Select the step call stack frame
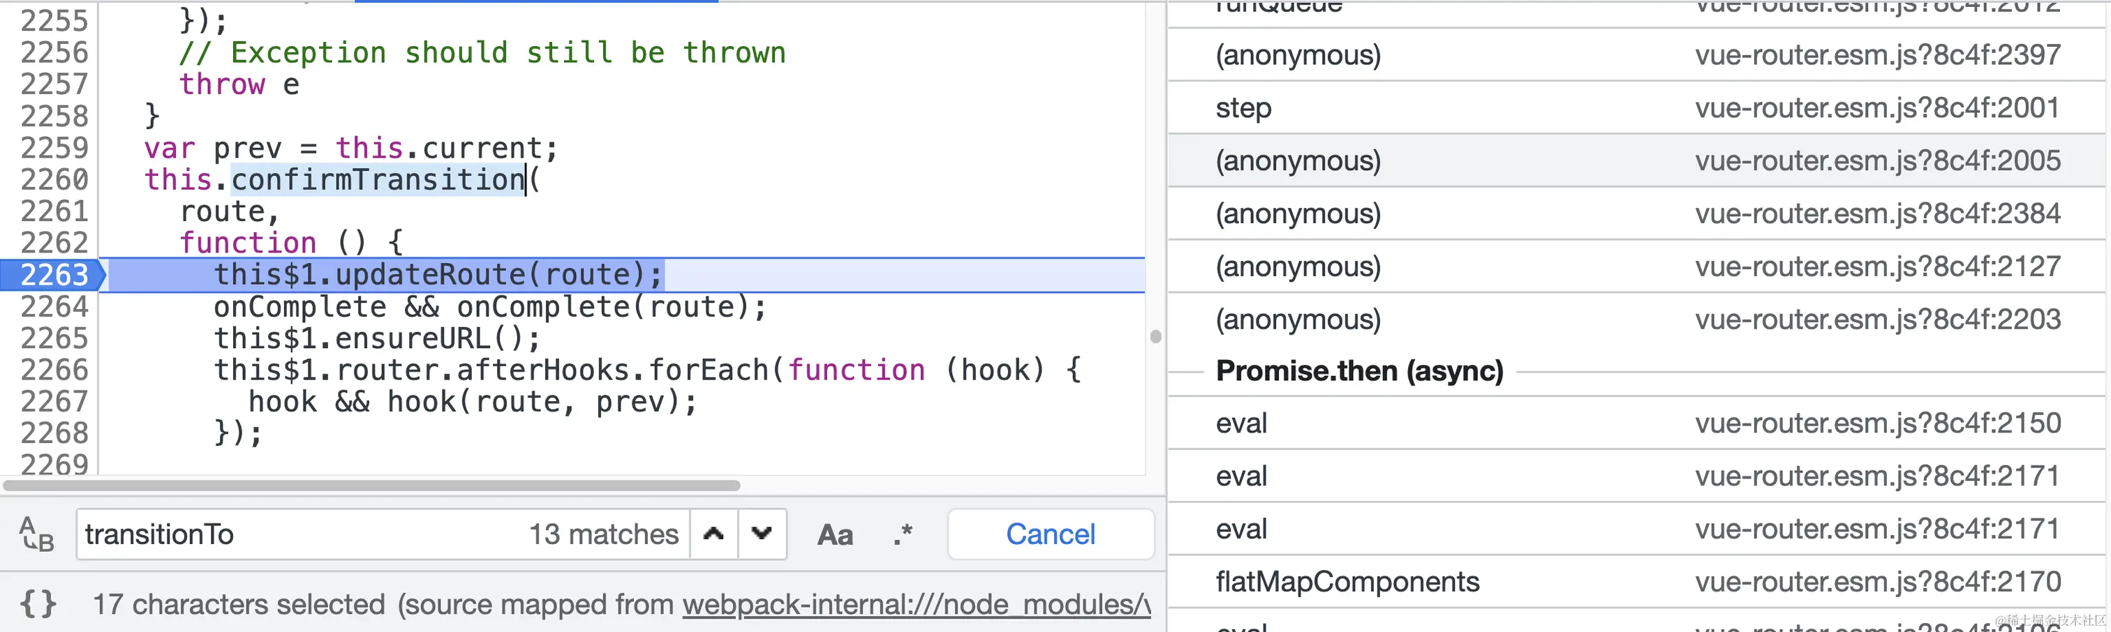Viewport: 2111px width, 632px height. click(1243, 108)
